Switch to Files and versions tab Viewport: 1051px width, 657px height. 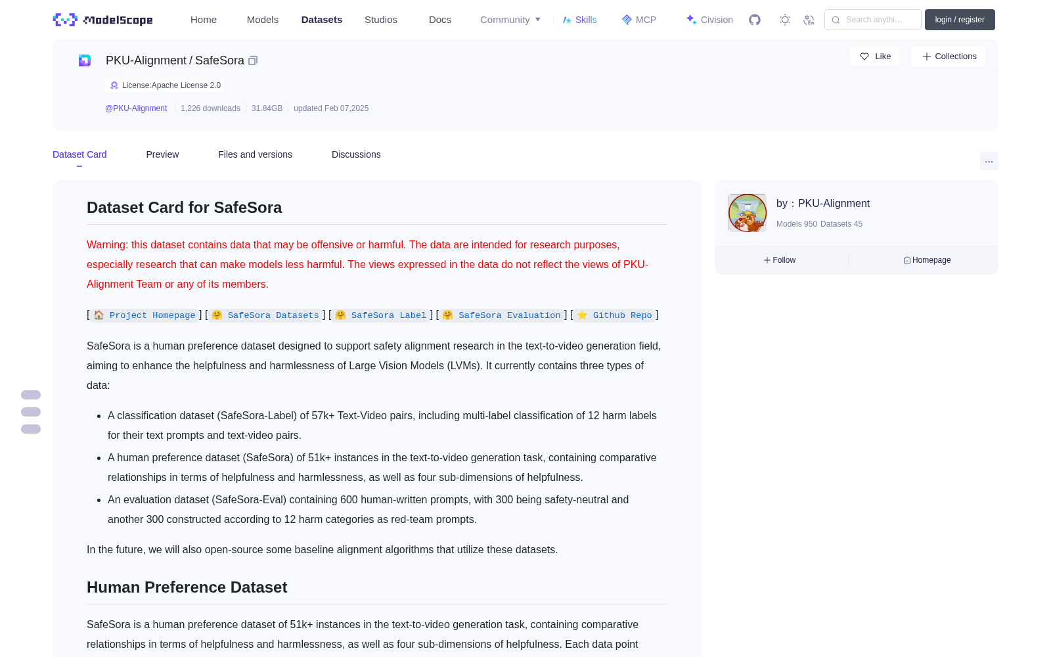pos(255,154)
